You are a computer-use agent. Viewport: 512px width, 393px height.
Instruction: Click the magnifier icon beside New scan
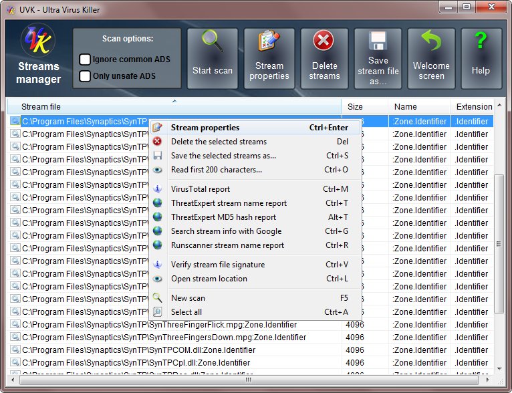click(157, 297)
